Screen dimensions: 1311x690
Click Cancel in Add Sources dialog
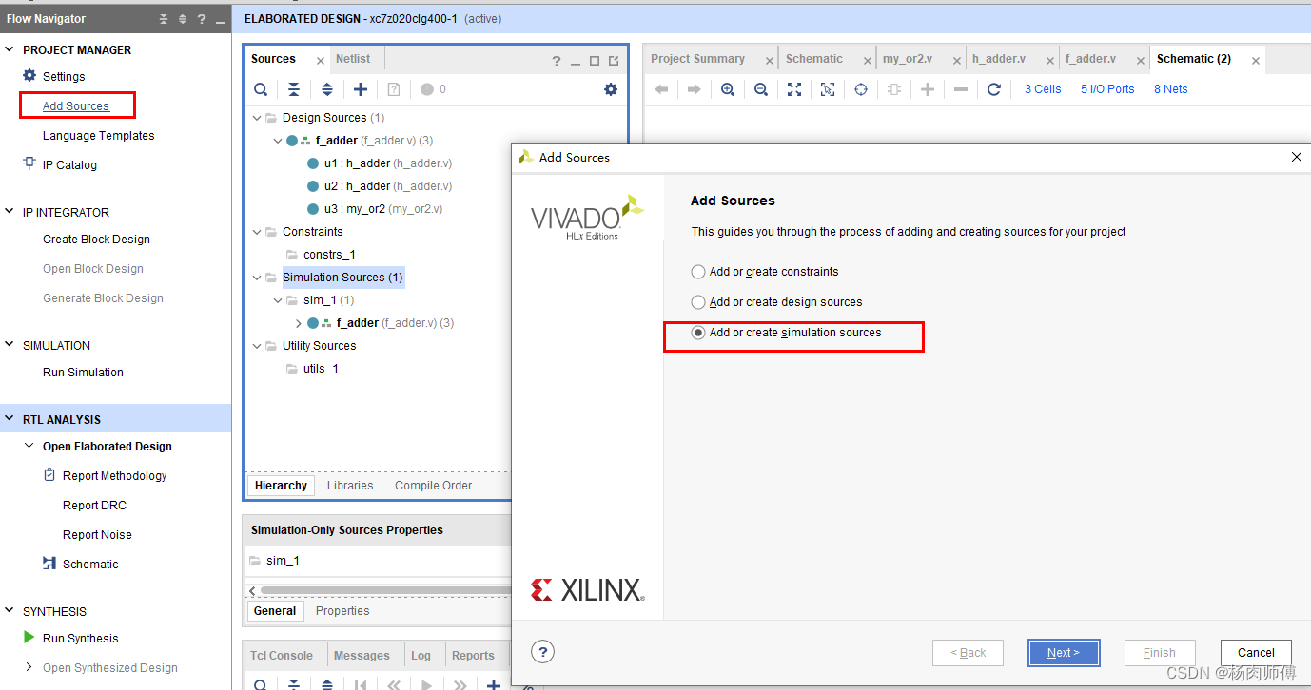click(1256, 653)
